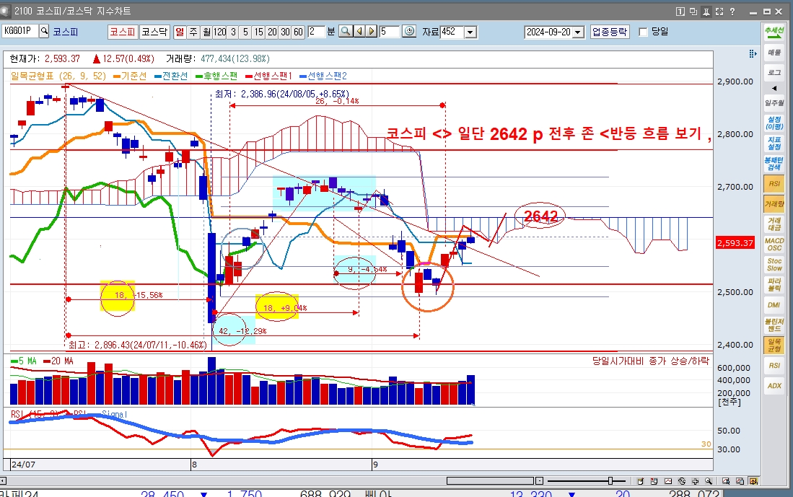Click the zoom magnifier icon in top toolbar
This screenshot has width=793, height=497.
pyautogui.click(x=346, y=32)
